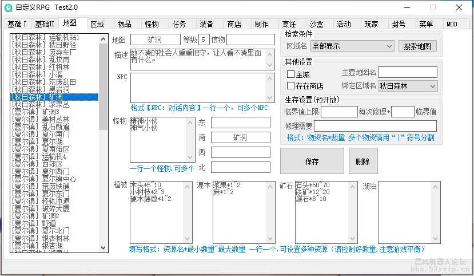
Task: Select [秋日森林] 废弃车厂 in map list
Action: point(54,52)
